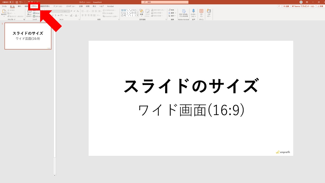Open the font color picker
This screenshot has height=183, width=325.
pos(76,15)
